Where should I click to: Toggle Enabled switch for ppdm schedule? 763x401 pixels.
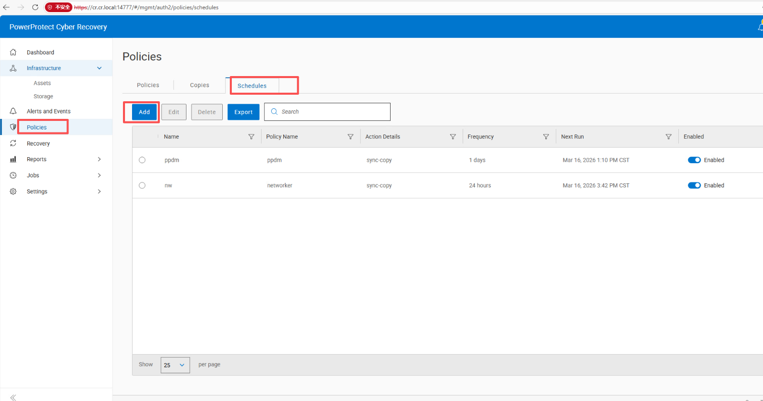(x=694, y=160)
